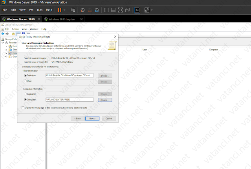The height and width of the screenshot is (169, 251).
Task: Click the Unity mode icon
Action: click(127, 10)
